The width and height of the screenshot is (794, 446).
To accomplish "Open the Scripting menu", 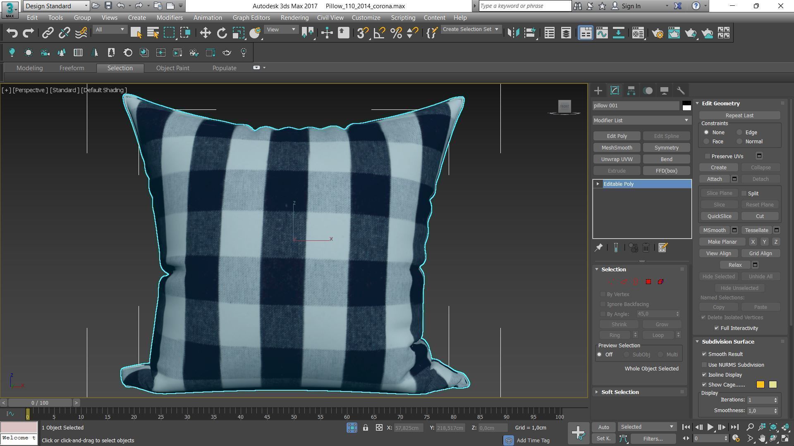I will (x=403, y=18).
